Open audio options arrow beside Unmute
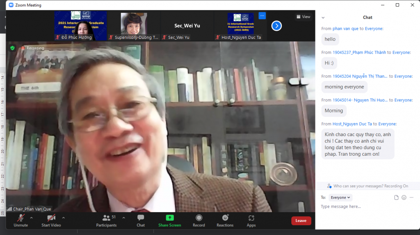 point(32,217)
